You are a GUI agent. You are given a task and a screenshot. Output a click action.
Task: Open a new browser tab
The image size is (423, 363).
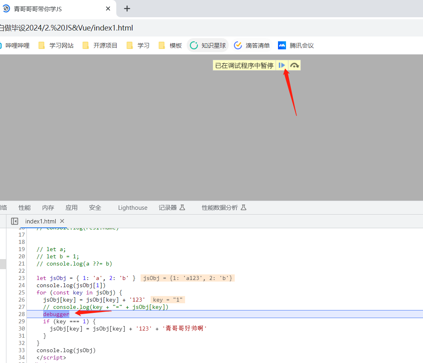[x=127, y=9]
